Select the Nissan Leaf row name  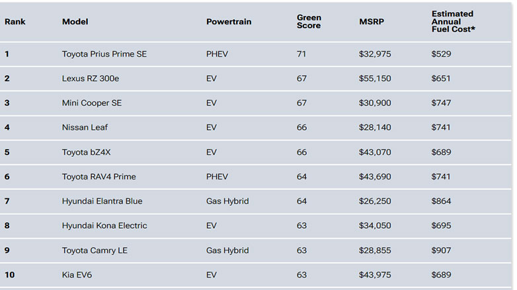85,127
